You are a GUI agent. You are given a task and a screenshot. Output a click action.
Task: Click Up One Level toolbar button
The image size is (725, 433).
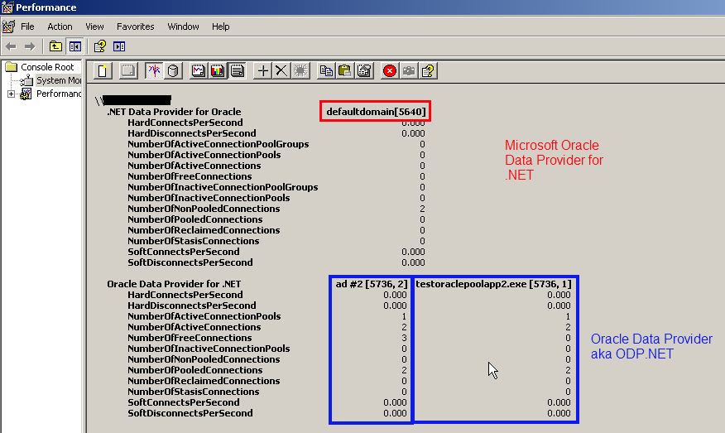point(55,46)
